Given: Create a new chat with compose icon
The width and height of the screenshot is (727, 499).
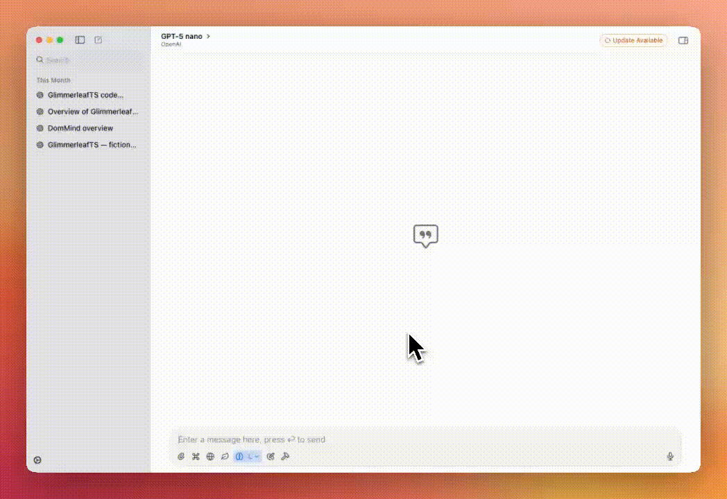Looking at the screenshot, I should click(x=99, y=40).
